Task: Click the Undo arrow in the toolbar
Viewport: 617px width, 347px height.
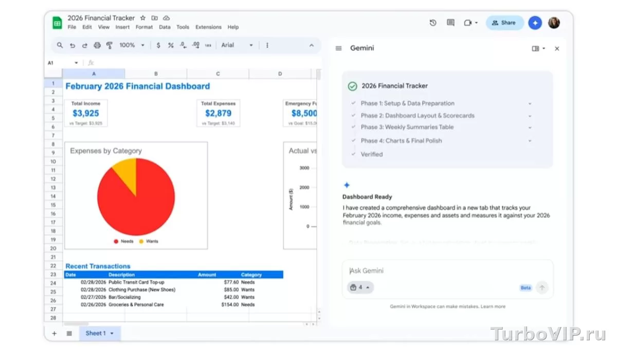Action: (72, 45)
